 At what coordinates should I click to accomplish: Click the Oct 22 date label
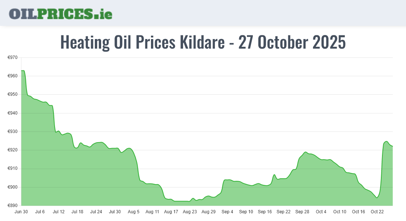click(x=377, y=212)
